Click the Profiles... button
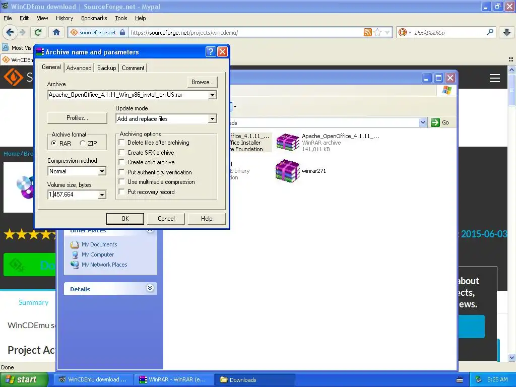The width and height of the screenshot is (516, 387). [x=77, y=118]
